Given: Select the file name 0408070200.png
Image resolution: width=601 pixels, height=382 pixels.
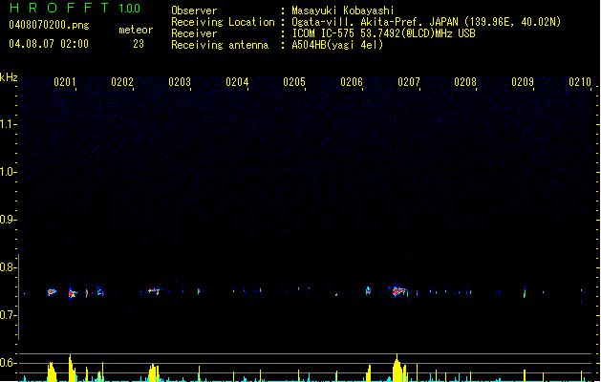Looking at the screenshot, I should (x=49, y=25).
